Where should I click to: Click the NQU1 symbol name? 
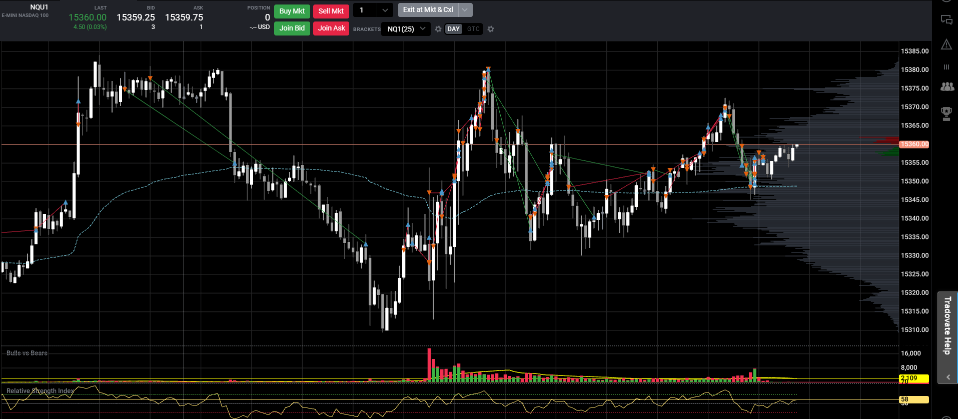coord(39,7)
